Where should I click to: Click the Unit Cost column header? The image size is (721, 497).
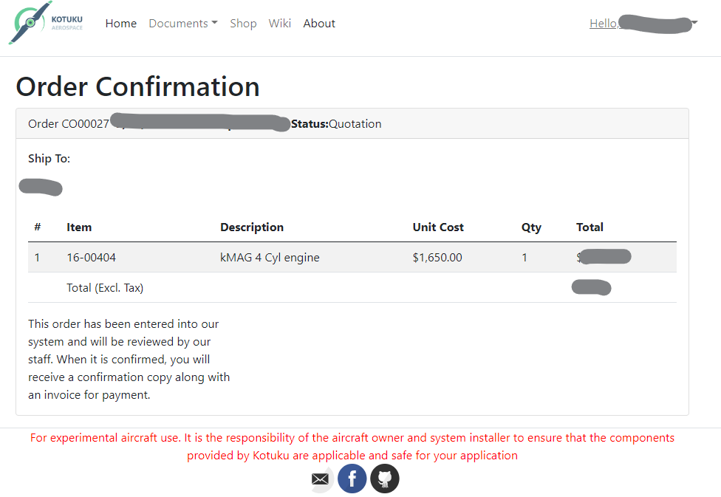438,227
